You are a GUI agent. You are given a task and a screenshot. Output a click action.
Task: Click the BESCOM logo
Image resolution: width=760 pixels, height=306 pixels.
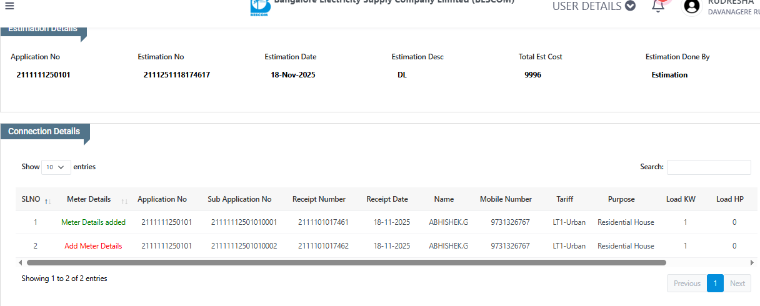click(x=260, y=7)
